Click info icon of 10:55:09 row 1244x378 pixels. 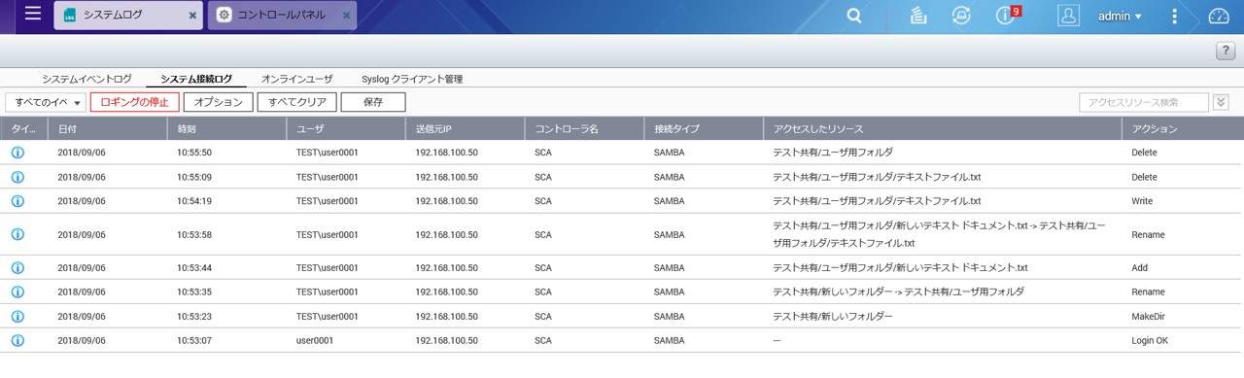[17, 177]
